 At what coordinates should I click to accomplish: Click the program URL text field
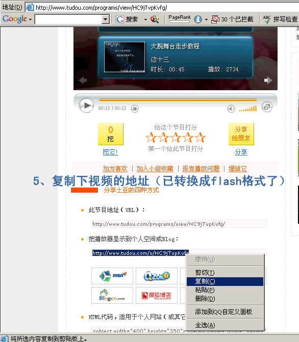(179, 224)
